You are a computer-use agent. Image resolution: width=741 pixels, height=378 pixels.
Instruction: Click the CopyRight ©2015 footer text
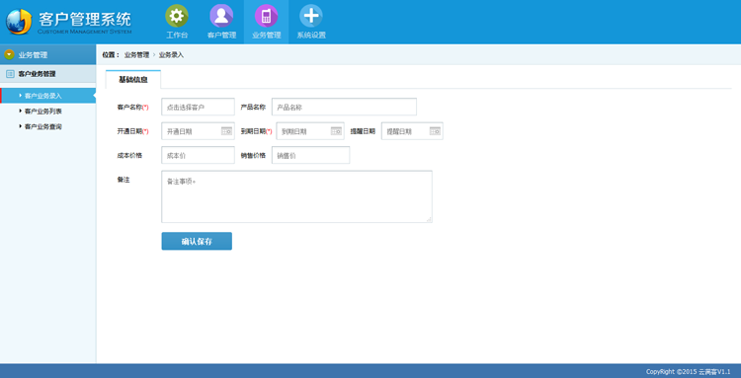click(688, 371)
